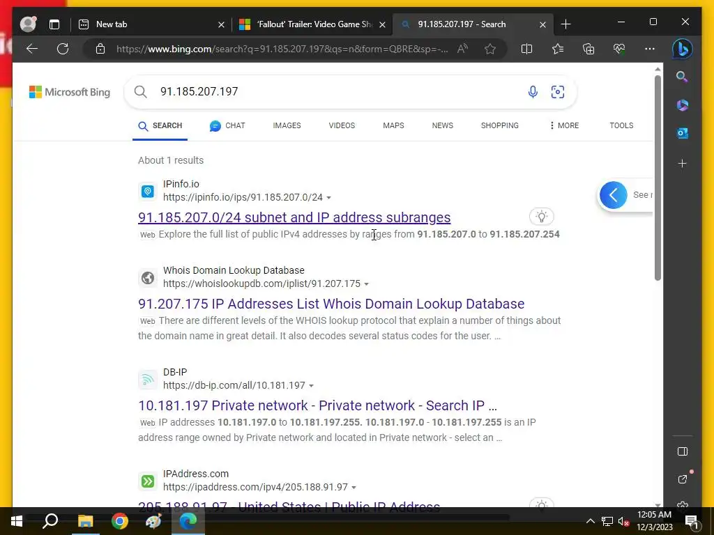Screen dimensions: 714x535
Task: Expand dropdown arrow next to db-ip.com URL
Action: pyautogui.click(x=312, y=386)
